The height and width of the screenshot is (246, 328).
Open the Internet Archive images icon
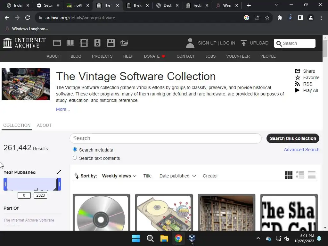coord(124,43)
